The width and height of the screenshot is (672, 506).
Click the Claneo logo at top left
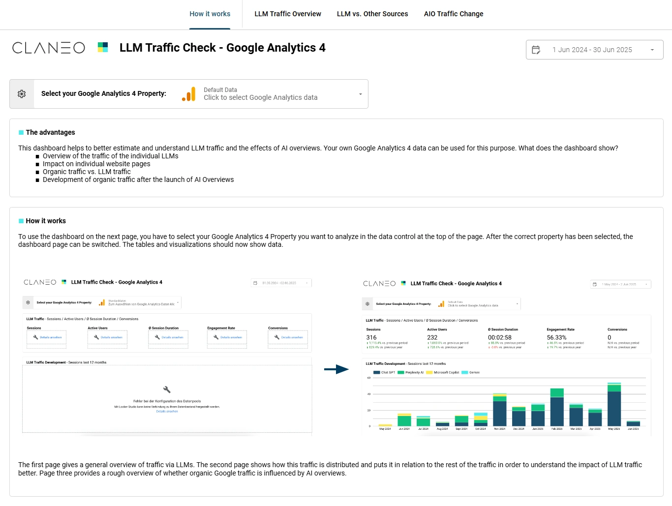click(x=48, y=48)
